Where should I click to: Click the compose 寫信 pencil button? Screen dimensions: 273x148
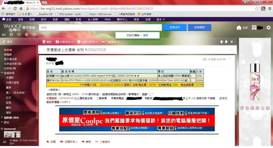coord(8,42)
